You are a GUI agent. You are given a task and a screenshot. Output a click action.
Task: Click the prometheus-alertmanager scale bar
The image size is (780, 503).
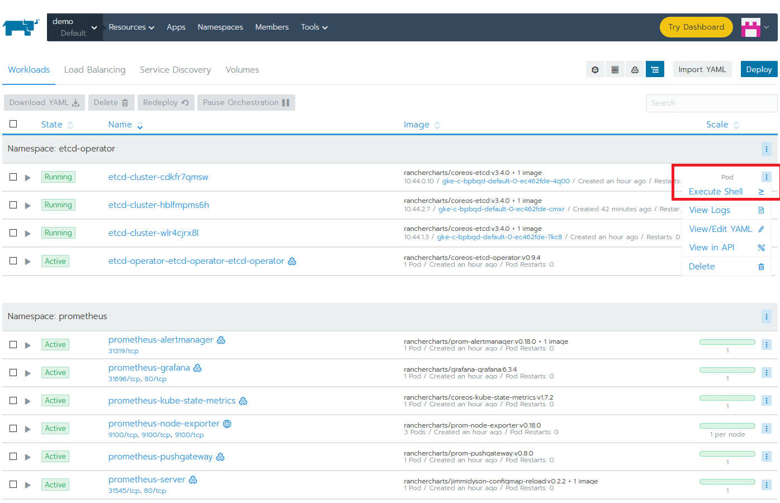pyautogui.click(x=727, y=342)
